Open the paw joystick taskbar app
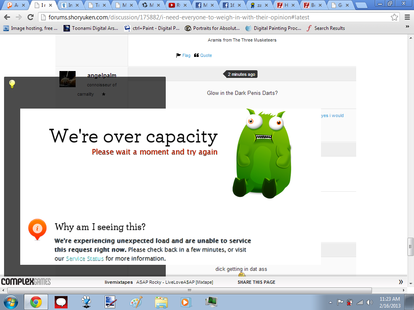 click(x=86, y=302)
